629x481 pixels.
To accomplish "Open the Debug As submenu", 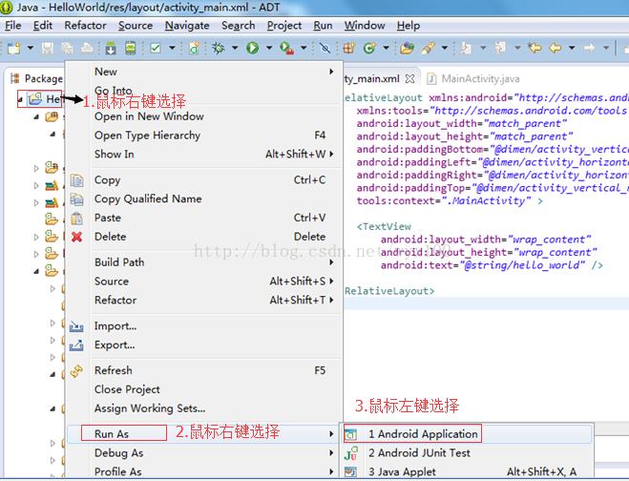I will click(204, 453).
